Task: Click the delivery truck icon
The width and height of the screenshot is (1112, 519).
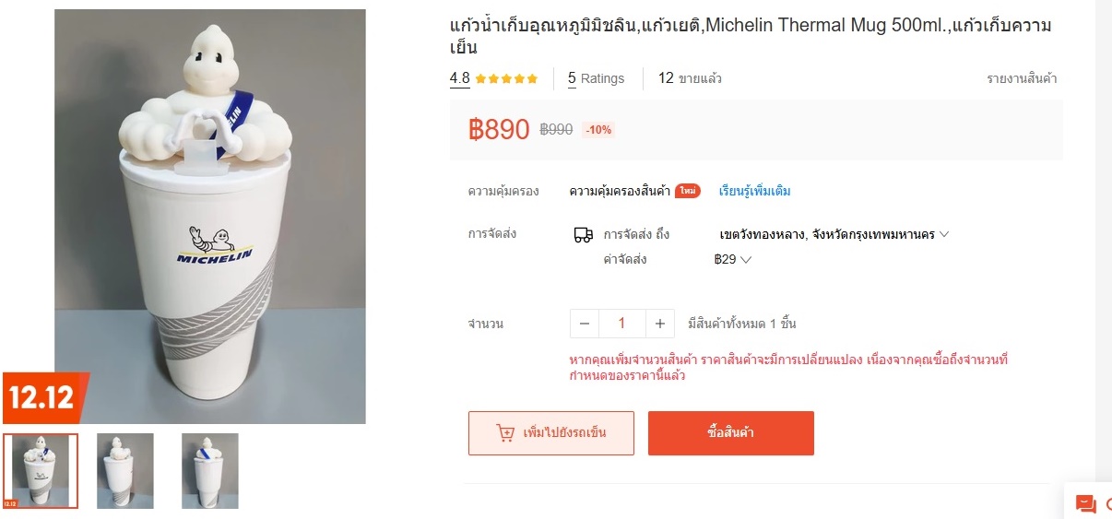Action: 583,235
